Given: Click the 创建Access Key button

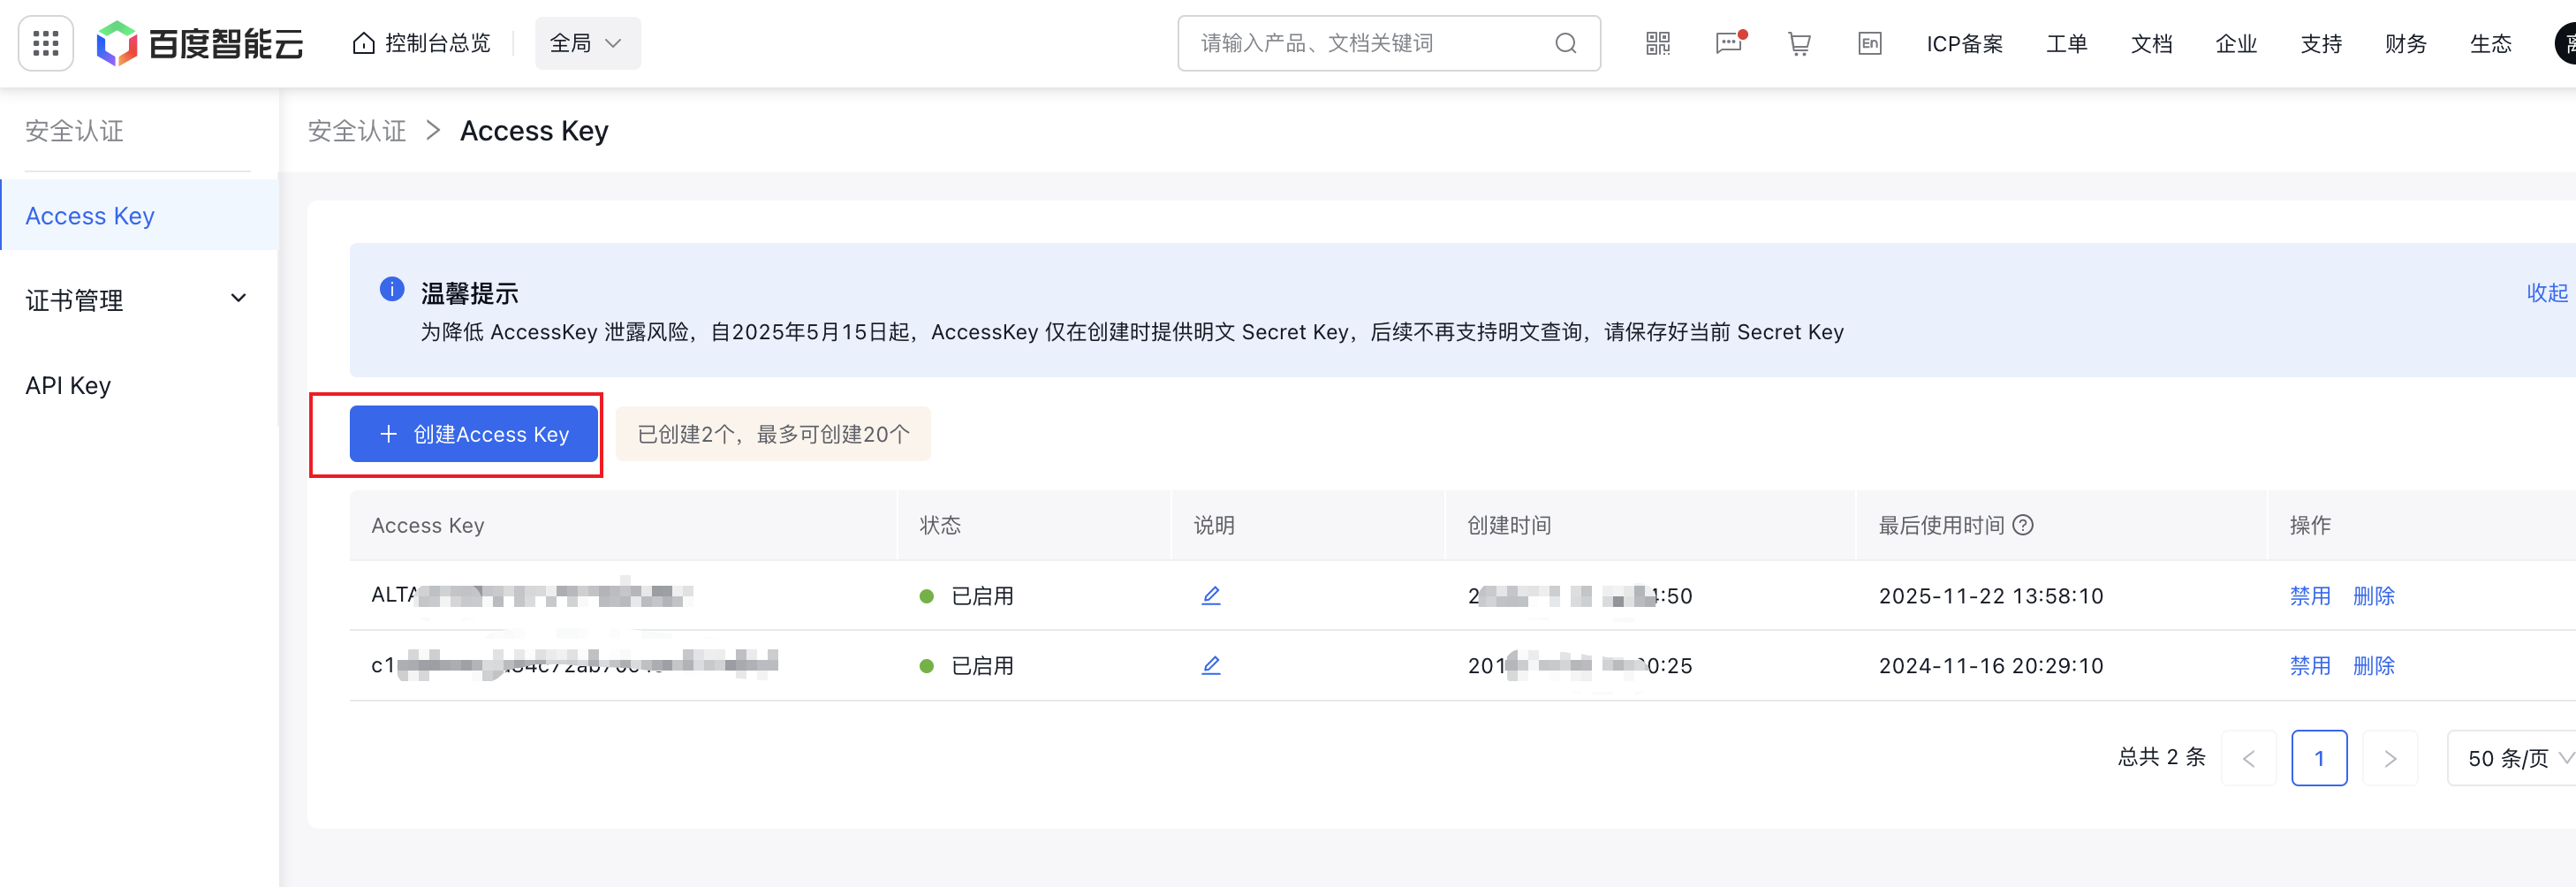Looking at the screenshot, I should coord(473,434).
